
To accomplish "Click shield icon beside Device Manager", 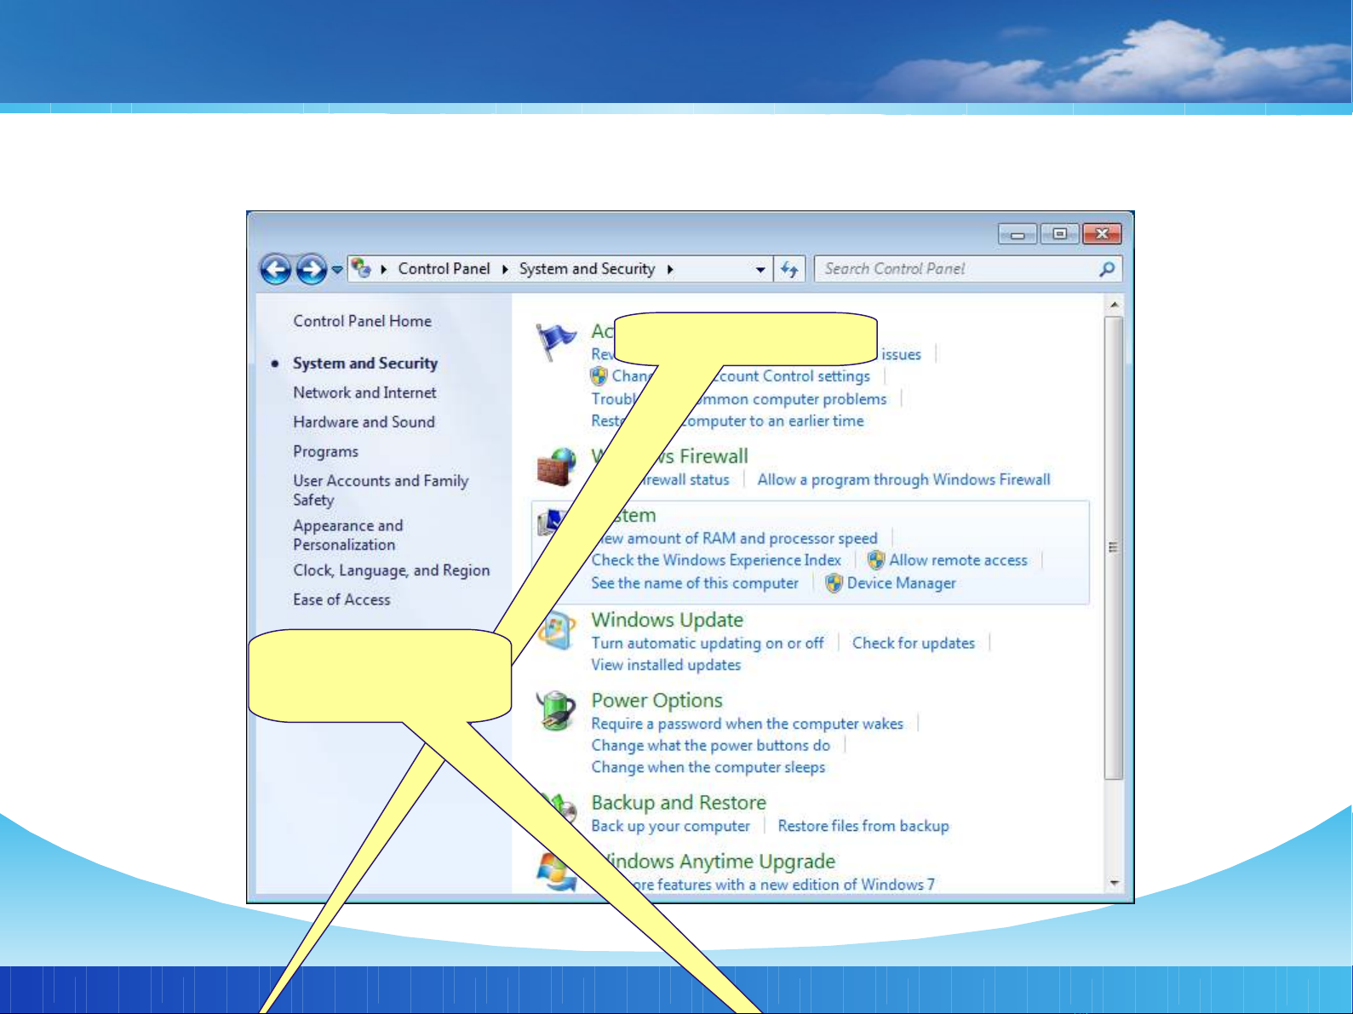I will pyautogui.click(x=834, y=583).
